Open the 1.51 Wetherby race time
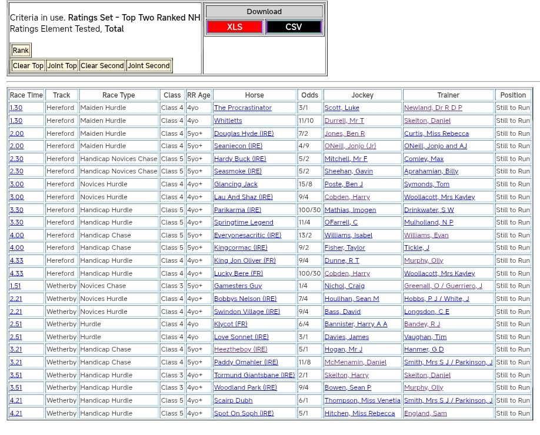This screenshot has width=540, height=435. click(x=15, y=286)
